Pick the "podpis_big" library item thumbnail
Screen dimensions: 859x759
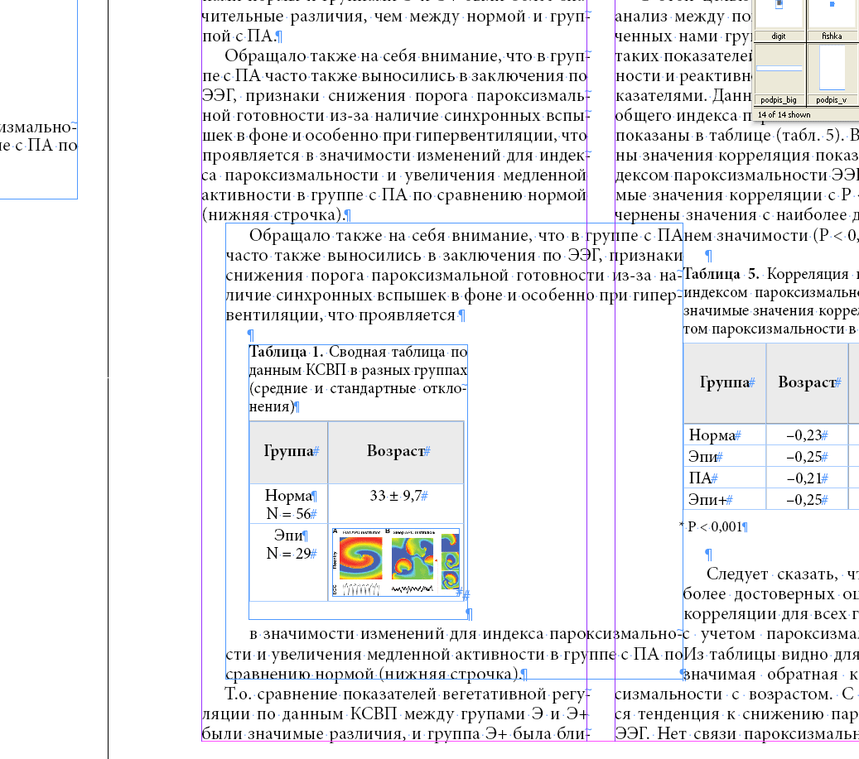tap(779, 70)
